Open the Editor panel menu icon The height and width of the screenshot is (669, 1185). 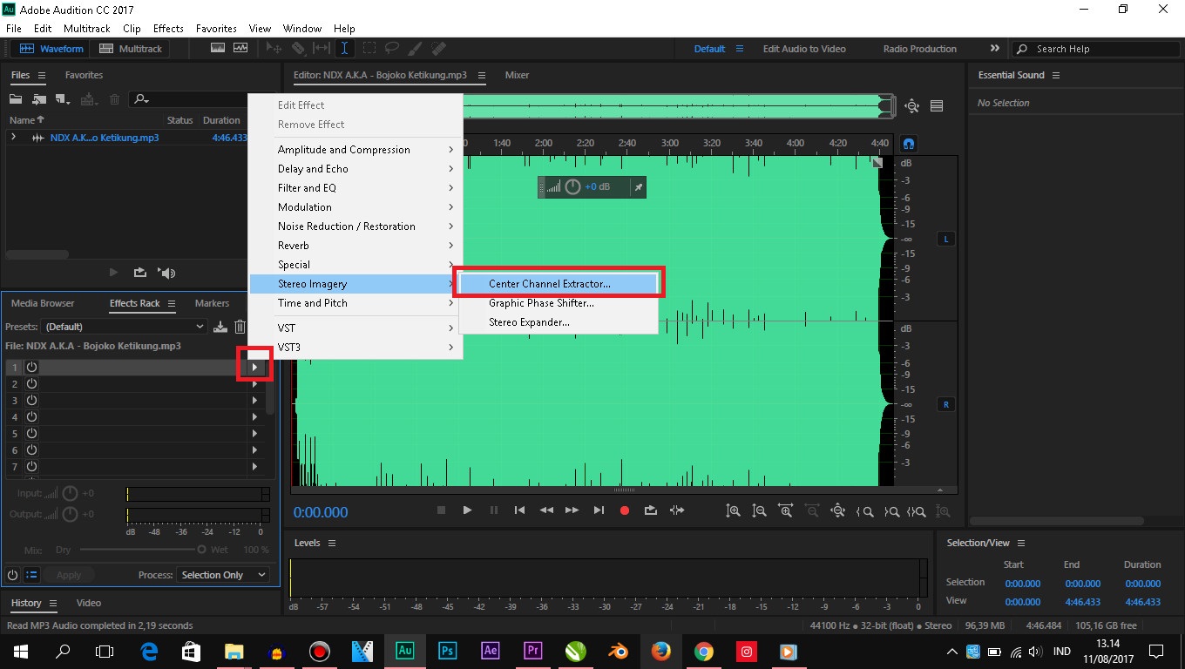click(x=482, y=76)
